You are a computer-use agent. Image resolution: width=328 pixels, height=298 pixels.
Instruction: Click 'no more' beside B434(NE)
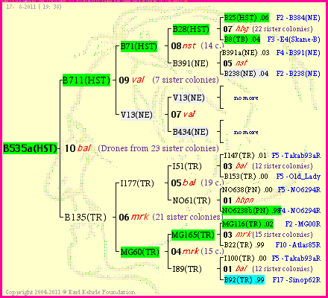[x=246, y=132]
